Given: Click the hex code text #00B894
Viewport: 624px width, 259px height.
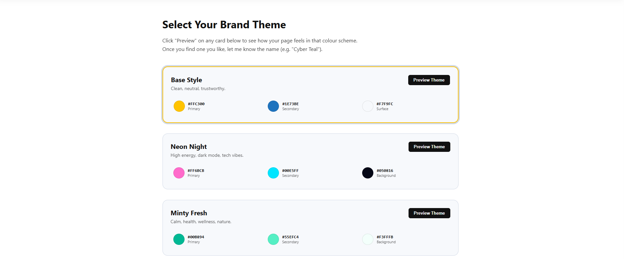Looking at the screenshot, I should (196, 237).
